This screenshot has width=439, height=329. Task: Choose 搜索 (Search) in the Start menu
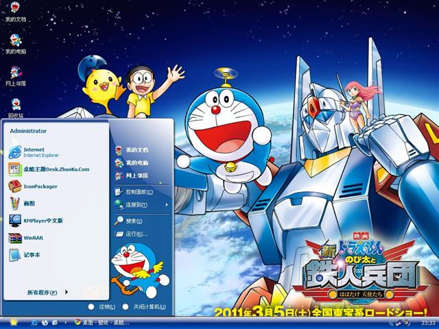[x=134, y=221]
